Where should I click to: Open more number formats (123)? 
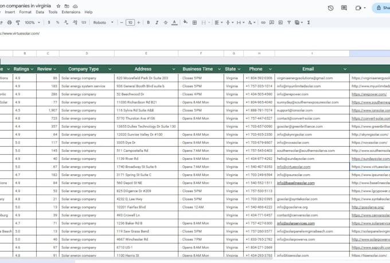tap(84, 22)
